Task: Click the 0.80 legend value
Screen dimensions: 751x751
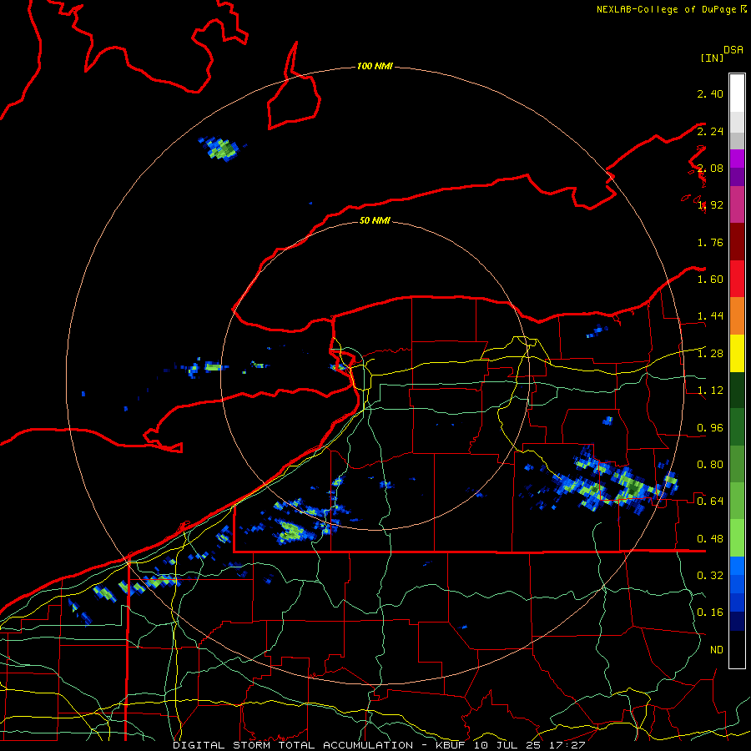Action: point(710,465)
